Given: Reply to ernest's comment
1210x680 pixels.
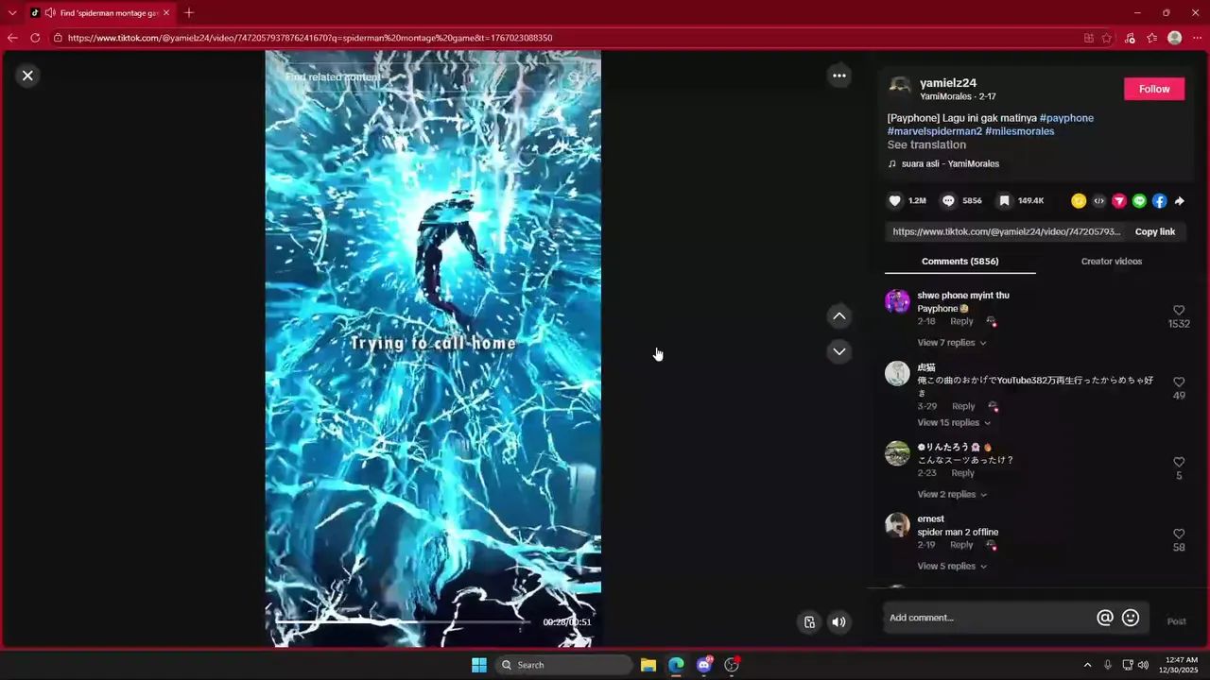Looking at the screenshot, I should pyautogui.click(x=961, y=545).
